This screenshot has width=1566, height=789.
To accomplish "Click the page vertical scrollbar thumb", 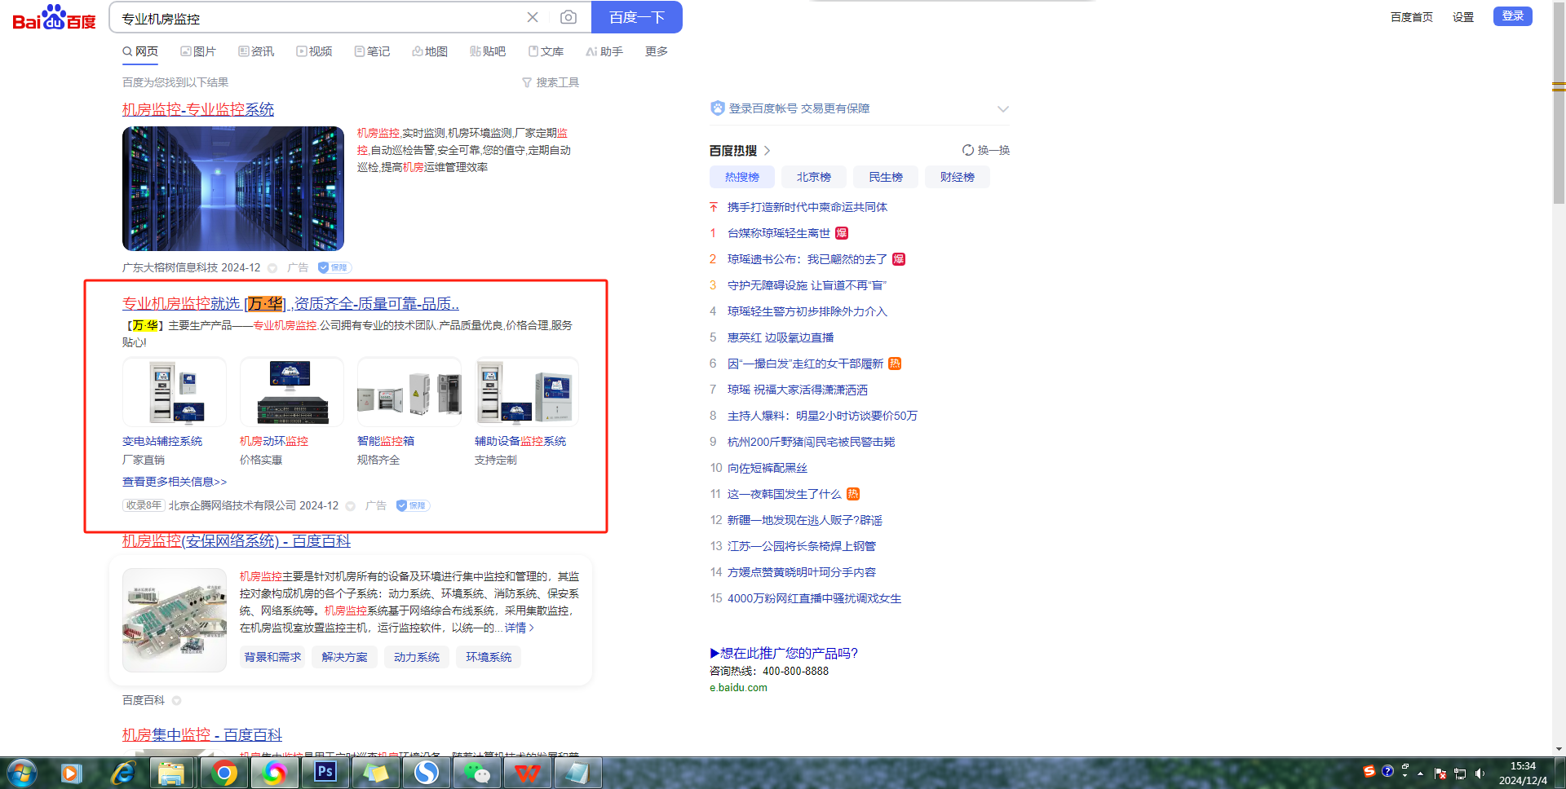I will pyautogui.click(x=1559, y=102).
